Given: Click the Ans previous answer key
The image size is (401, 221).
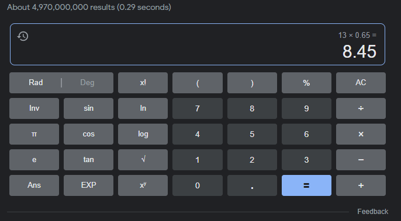Looking at the screenshot, I should [34, 185].
